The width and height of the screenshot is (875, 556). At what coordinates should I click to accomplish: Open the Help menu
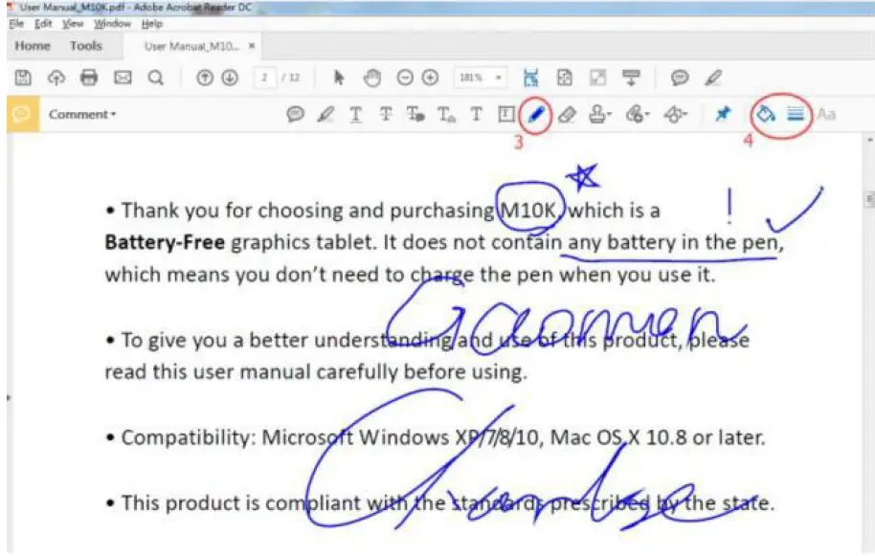152,23
